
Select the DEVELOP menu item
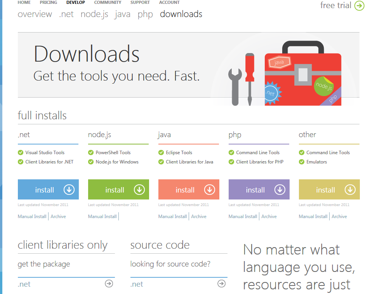click(76, 2)
